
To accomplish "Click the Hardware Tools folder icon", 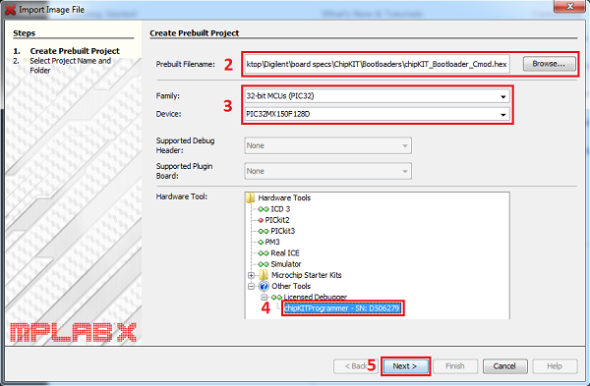I will 251,197.
